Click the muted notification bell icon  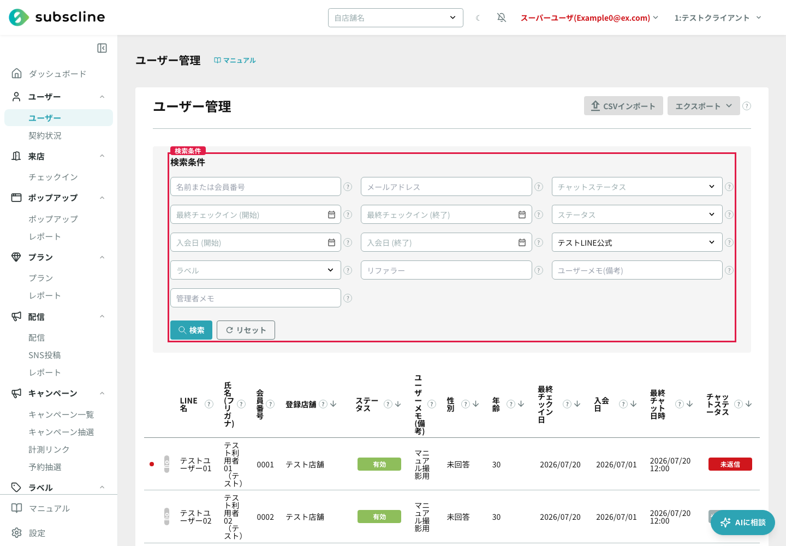(502, 17)
